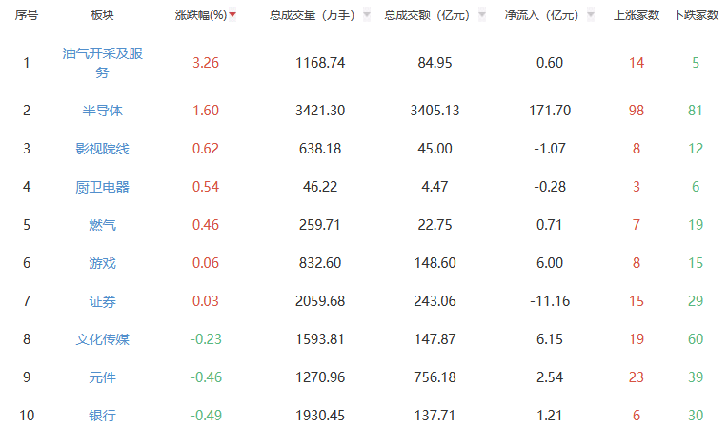Viewport: 728px width, 428px height.
Task: Select volume cell 638.18
Action: [x=320, y=149]
